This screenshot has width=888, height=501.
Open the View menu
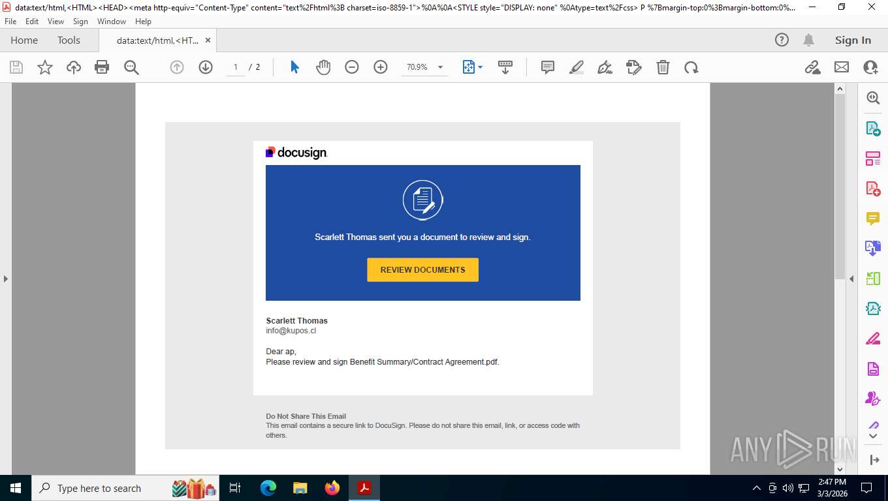[56, 22]
